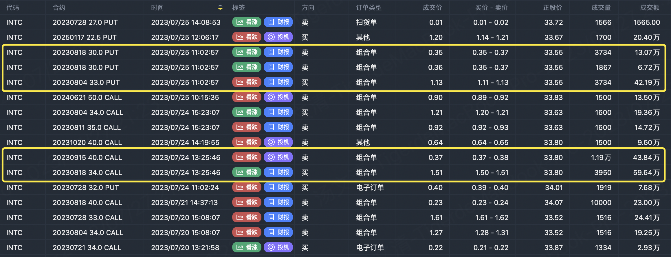671x257 pixels.
Task: Click 看涨 tag on 20230818 34.0 CALL row
Action: point(247,172)
